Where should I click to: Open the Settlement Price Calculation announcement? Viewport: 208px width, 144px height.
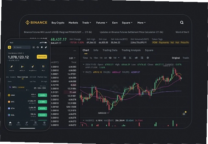pyautogui.click(x=131, y=32)
